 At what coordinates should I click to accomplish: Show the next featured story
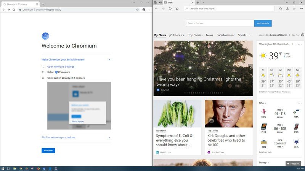point(250,68)
